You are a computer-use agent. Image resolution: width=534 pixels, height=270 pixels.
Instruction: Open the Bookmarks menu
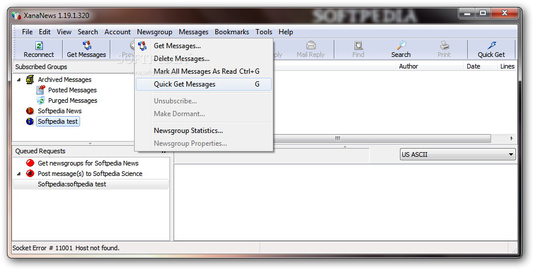pos(232,32)
